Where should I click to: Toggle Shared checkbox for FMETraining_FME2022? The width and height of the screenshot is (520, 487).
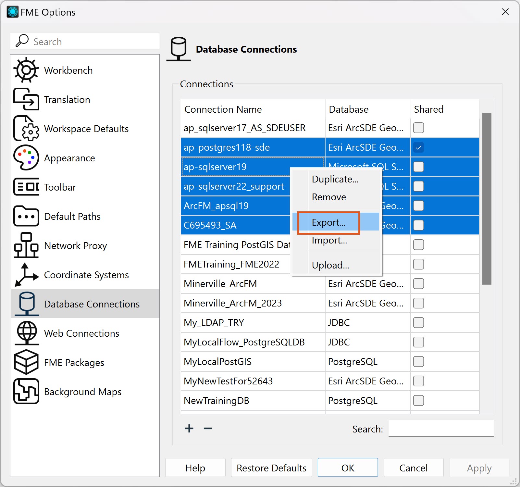point(418,264)
